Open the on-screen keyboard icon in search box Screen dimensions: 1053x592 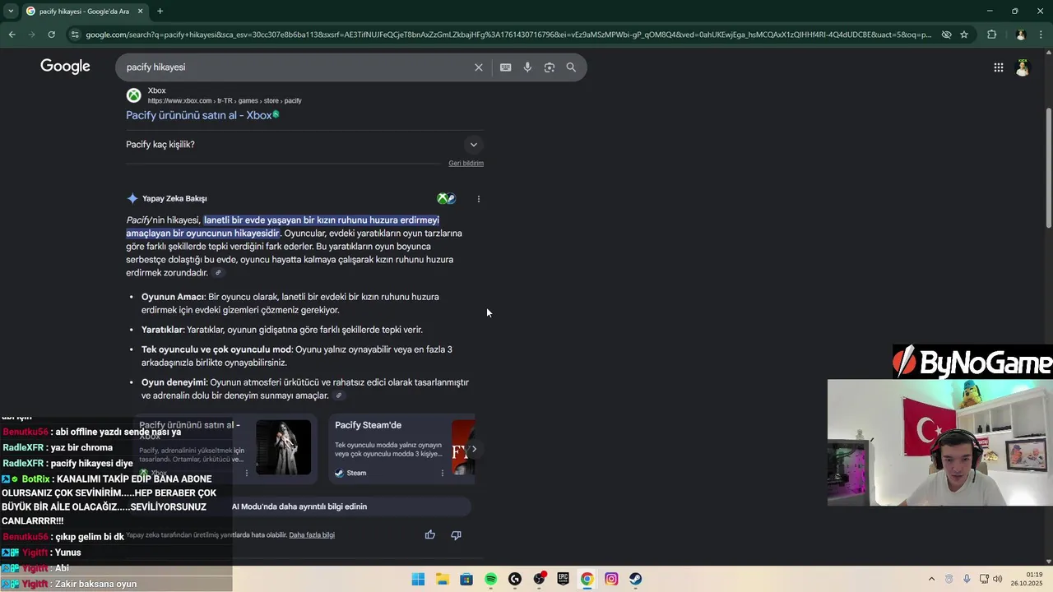tap(505, 67)
